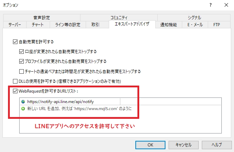Click the green plus icon to add a URL
Screen dimensions: 234x152
[23, 109]
